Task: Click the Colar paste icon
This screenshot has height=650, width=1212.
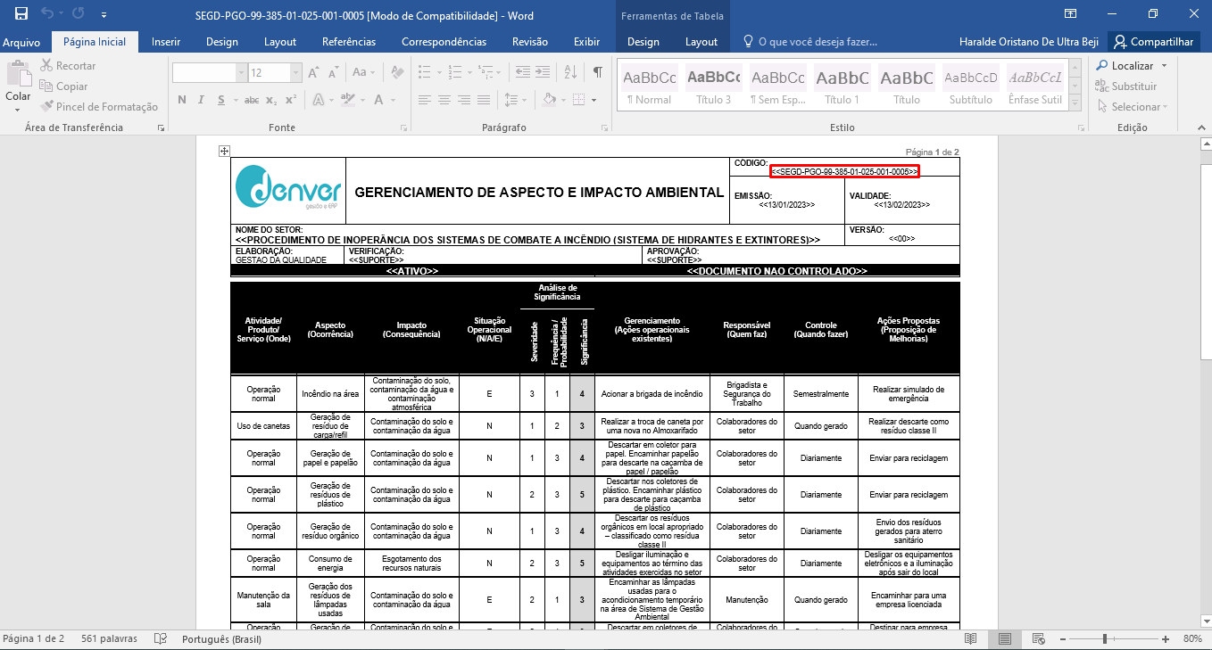Action: 18,74
